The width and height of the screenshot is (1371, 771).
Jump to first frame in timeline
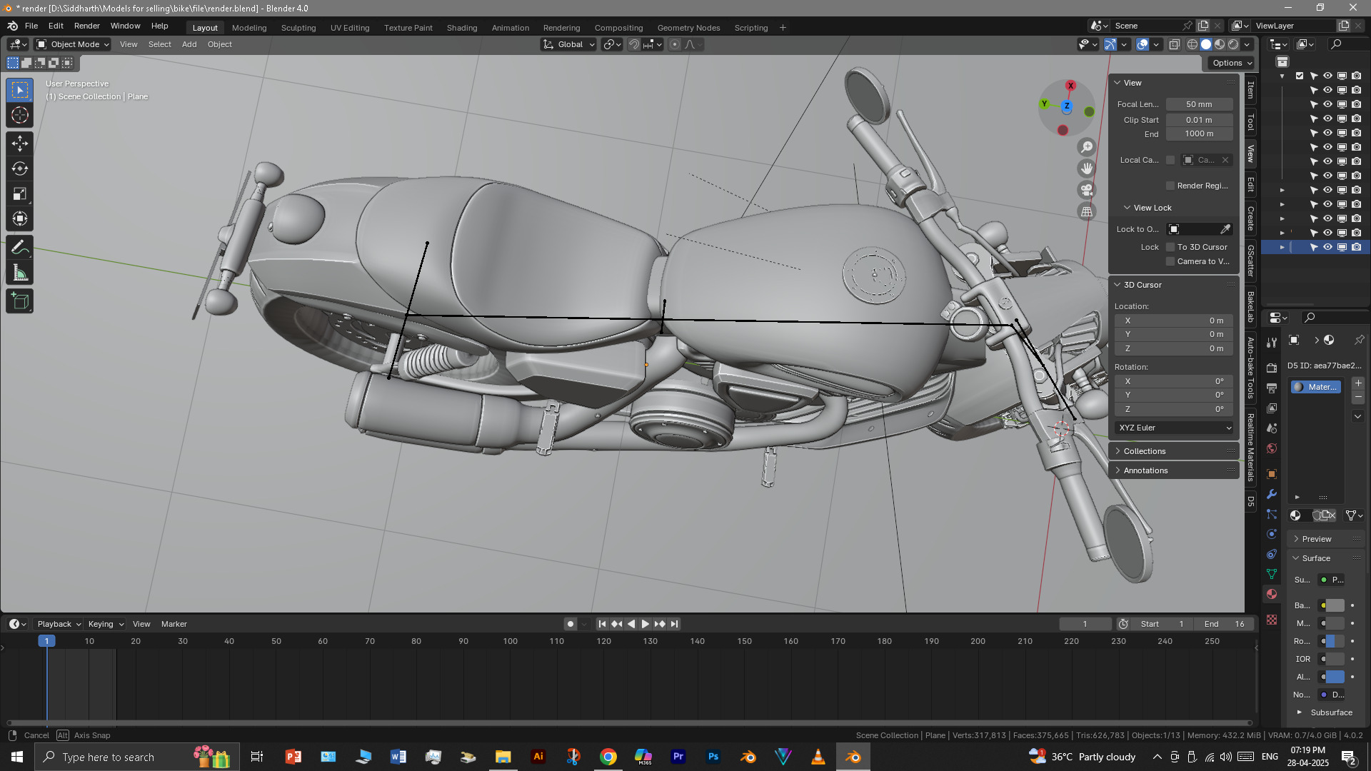coord(602,624)
